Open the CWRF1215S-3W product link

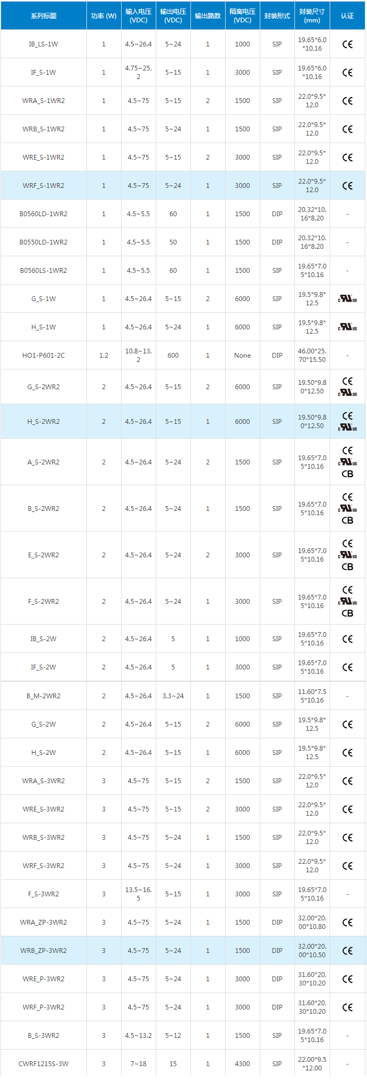coord(44,1064)
